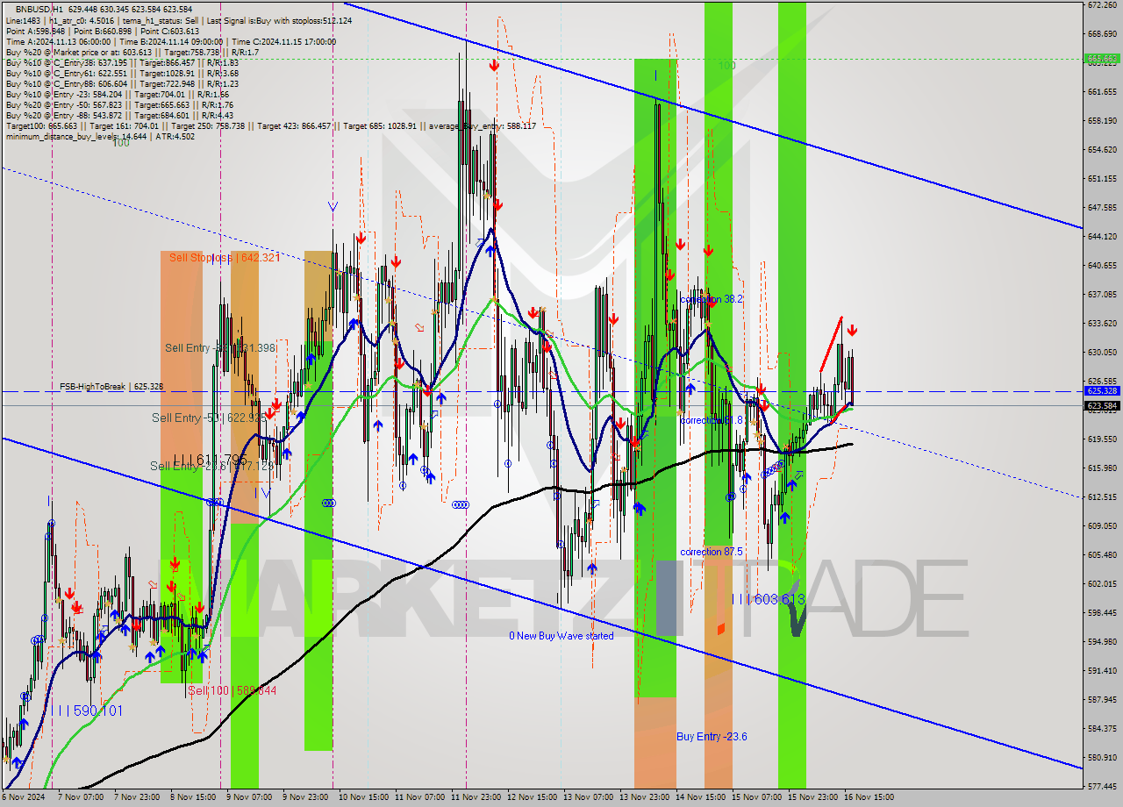Click the 584.375 price scale value
The height and width of the screenshot is (807, 1123).
tap(1102, 728)
